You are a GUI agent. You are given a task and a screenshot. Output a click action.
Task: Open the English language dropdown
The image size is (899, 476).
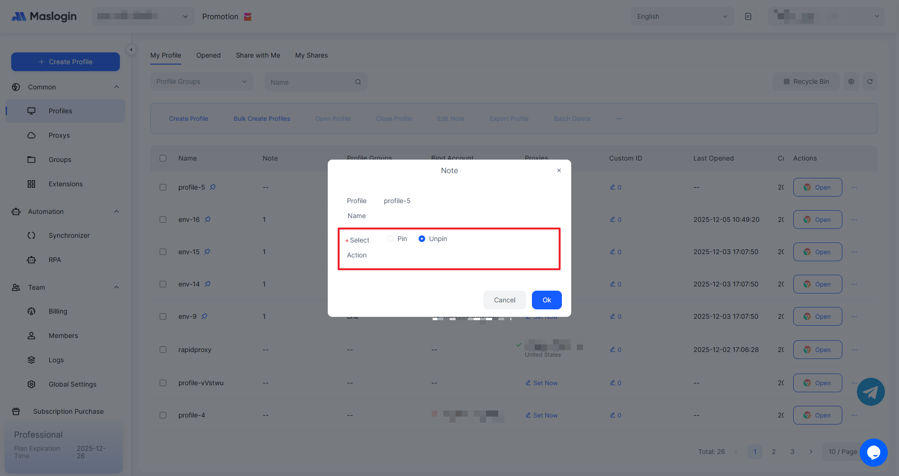tap(682, 16)
